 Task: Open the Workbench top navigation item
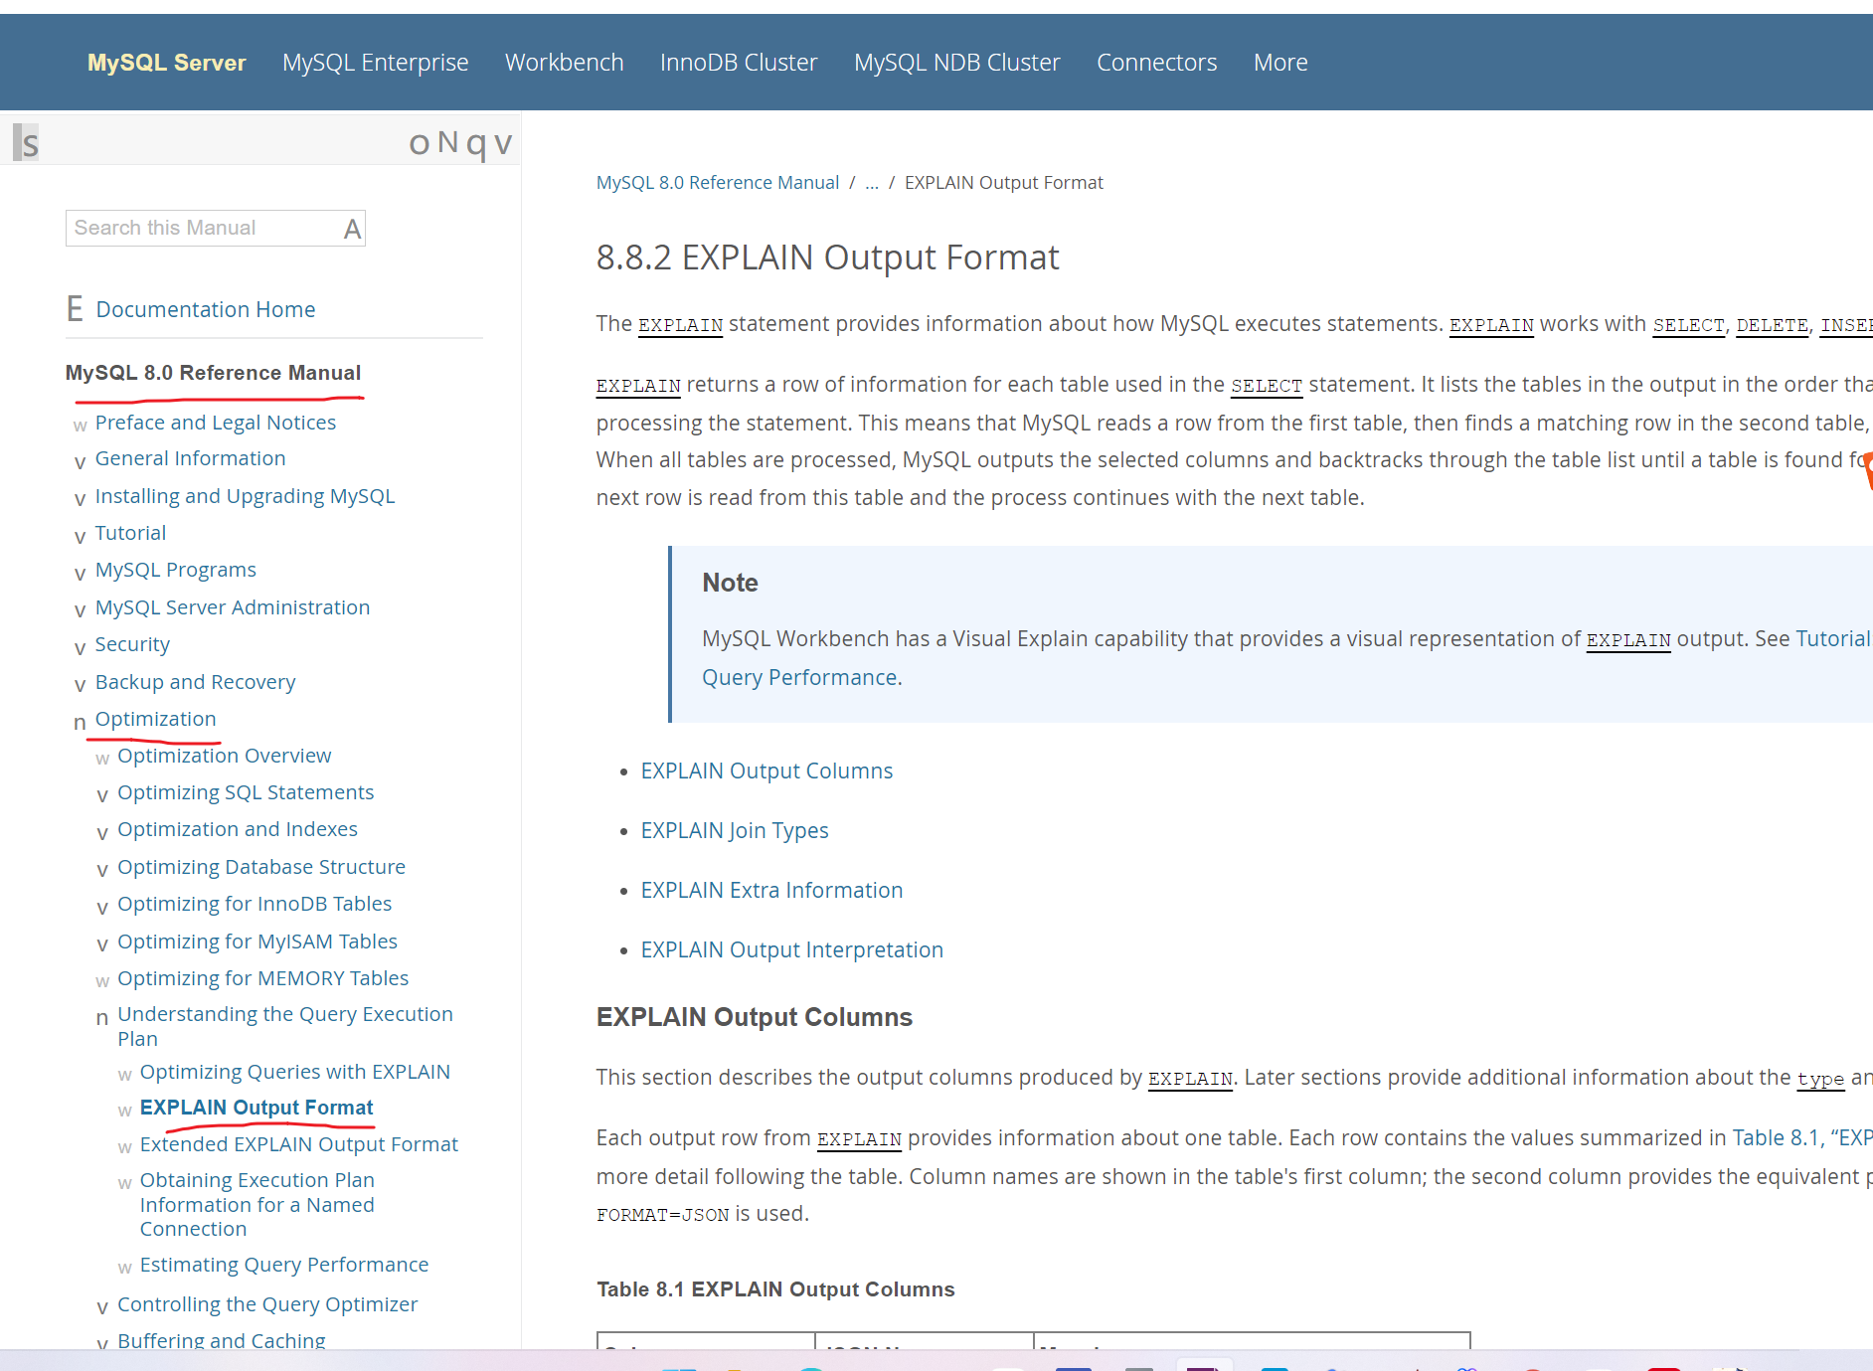(564, 63)
